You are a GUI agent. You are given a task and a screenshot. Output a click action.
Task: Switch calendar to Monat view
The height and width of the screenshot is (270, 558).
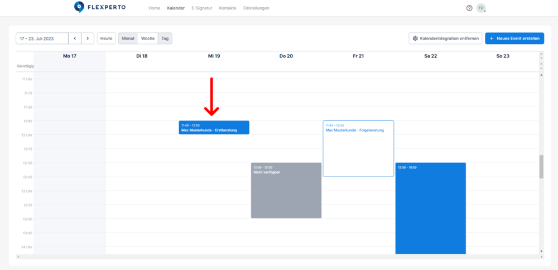click(128, 38)
